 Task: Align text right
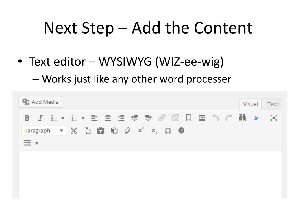tap(121, 118)
